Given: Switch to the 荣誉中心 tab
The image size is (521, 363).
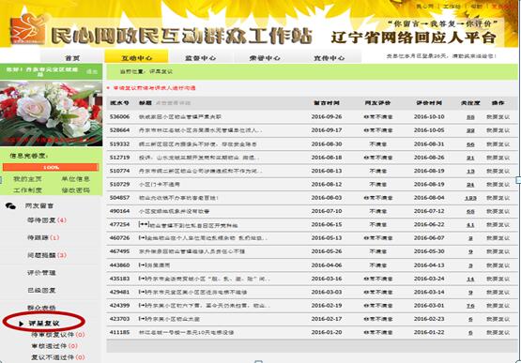Looking at the screenshot, I should pos(265,58).
